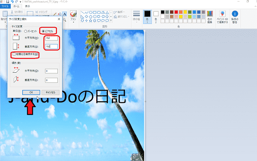Select the Magnifier tool
This screenshot has height=161, width=257.
coord(65,20)
